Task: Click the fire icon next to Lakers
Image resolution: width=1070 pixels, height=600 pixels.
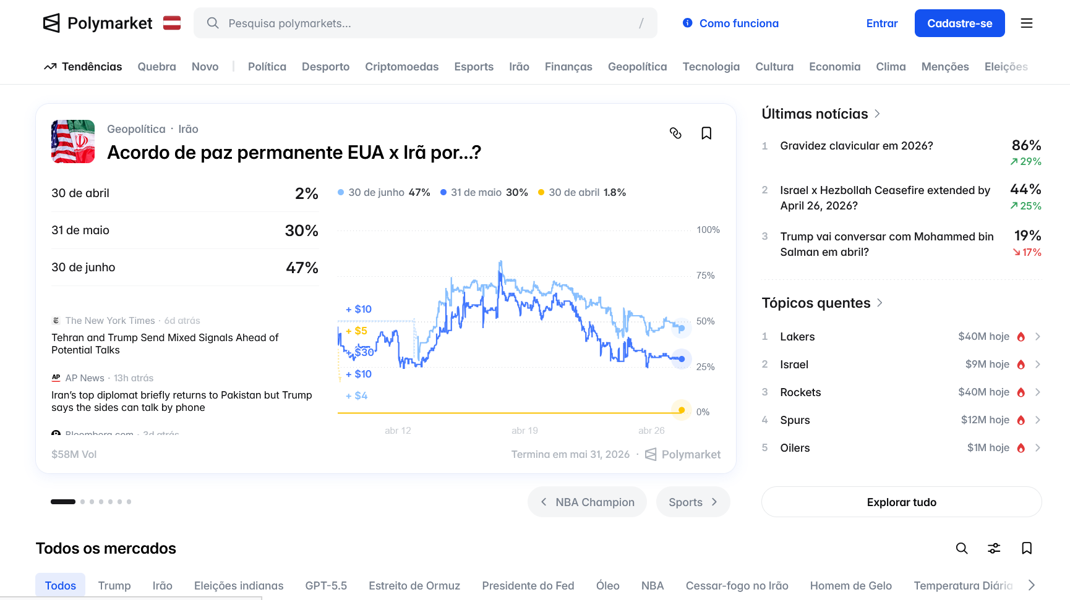Action: point(1021,336)
